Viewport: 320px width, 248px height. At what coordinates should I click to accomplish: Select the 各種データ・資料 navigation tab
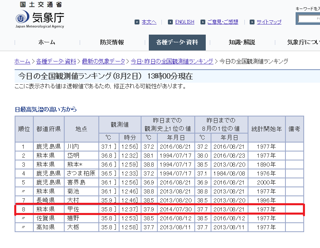click(177, 42)
